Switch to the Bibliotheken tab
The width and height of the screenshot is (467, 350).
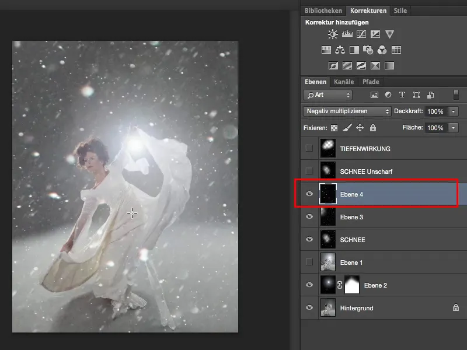323,10
